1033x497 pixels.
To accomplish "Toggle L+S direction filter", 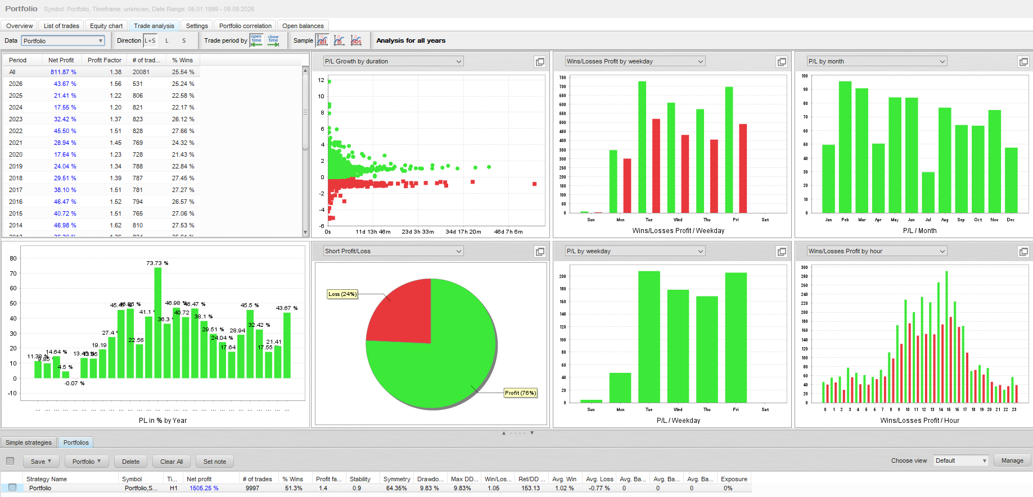I will [x=150, y=40].
